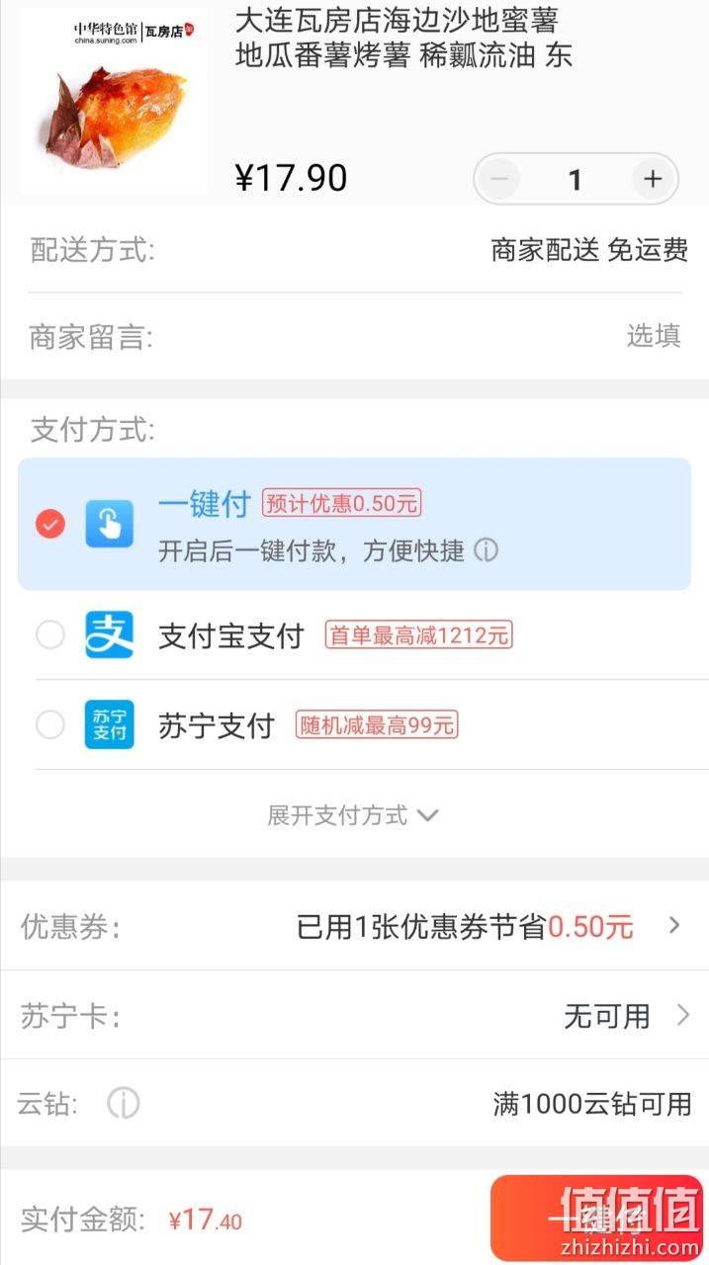This screenshot has width=709, height=1265.
Task: Select the 一键付 checked radio button
Action: coord(50,524)
